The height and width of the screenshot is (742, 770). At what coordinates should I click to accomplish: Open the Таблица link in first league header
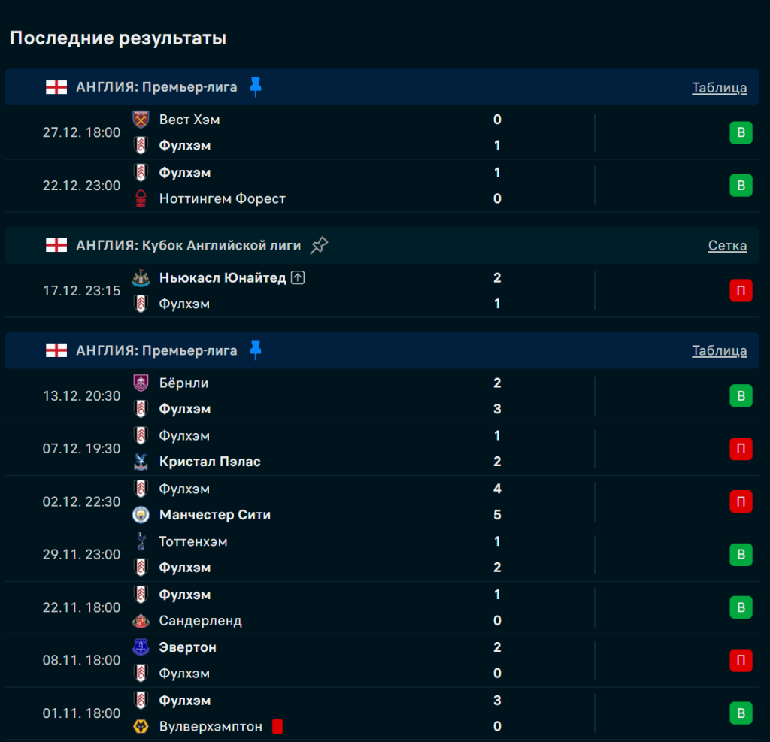pyautogui.click(x=719, y=88)
